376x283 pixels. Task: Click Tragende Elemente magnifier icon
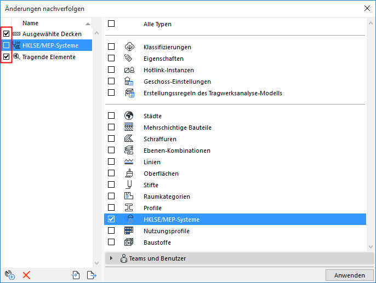[x=16, y=56]
